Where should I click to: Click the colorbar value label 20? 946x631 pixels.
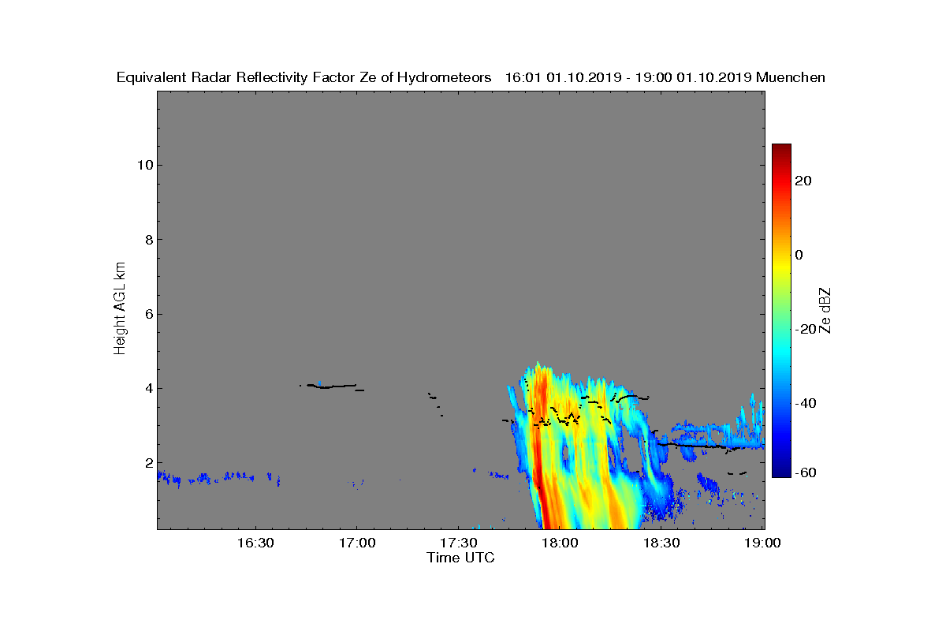tap(804, 181)
